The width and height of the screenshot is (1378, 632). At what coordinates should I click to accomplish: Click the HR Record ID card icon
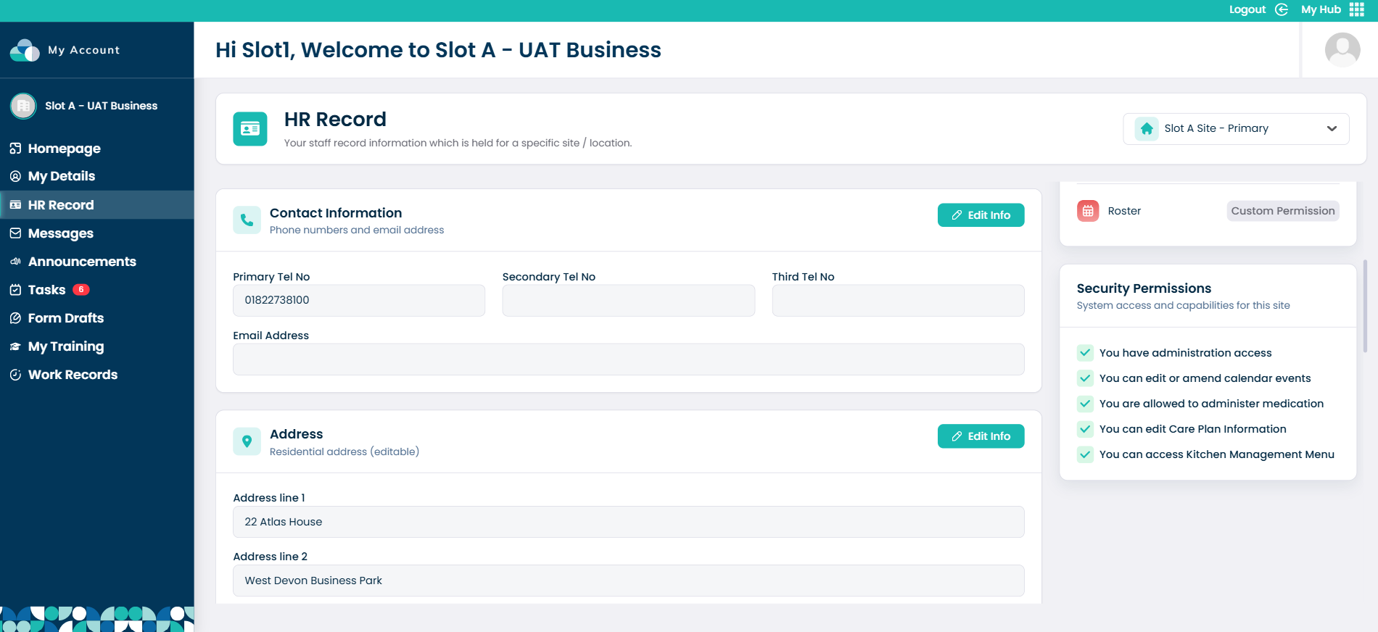(250, 129)
